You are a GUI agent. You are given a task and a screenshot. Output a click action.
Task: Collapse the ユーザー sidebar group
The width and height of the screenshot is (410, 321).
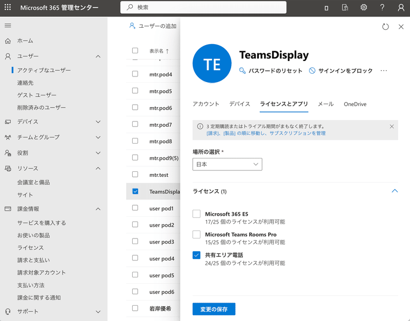pyautogui.click(x=98, y=56)
